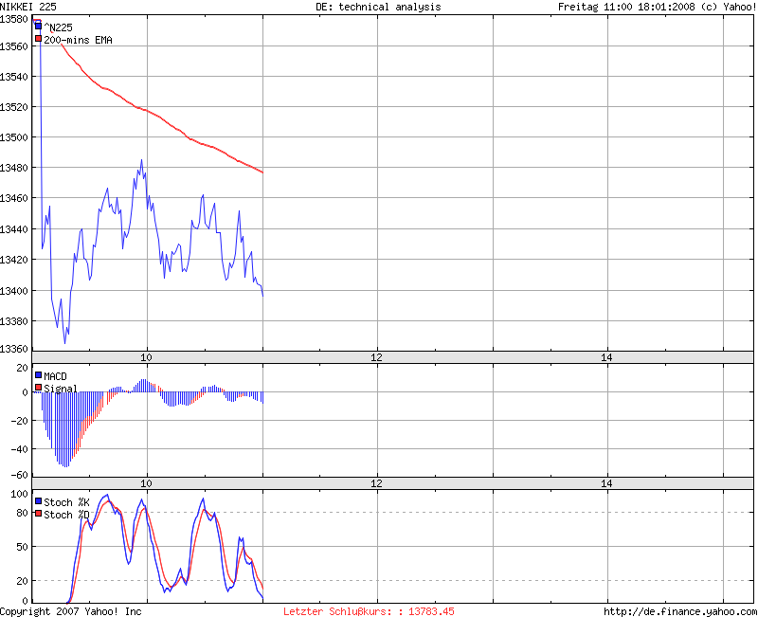Image resolution: width=758 pixels, height=617 pixels.
Task: Select the Signal legend label
Action: click(60, 389)
